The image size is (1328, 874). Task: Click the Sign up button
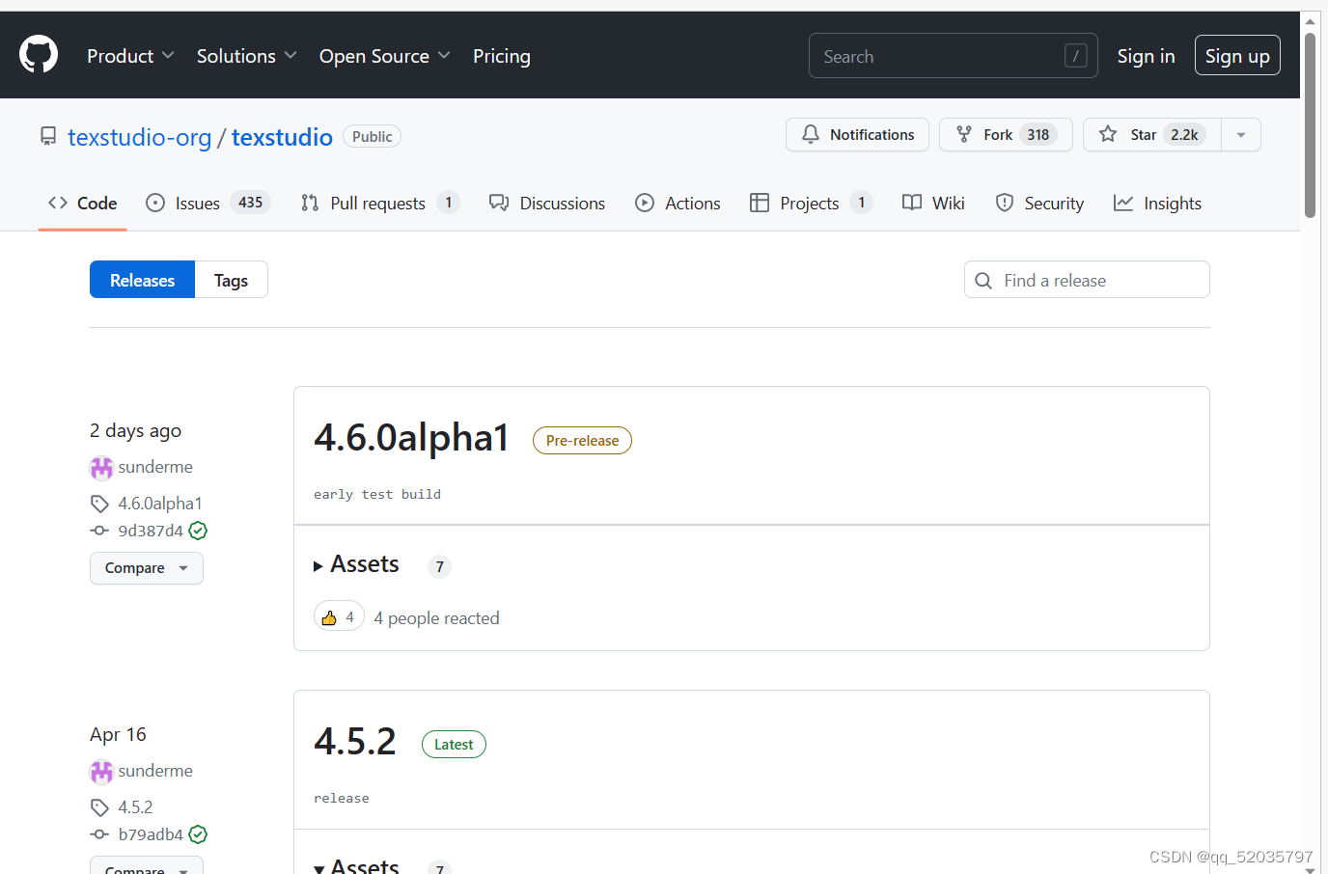(x=1237, y=56)
